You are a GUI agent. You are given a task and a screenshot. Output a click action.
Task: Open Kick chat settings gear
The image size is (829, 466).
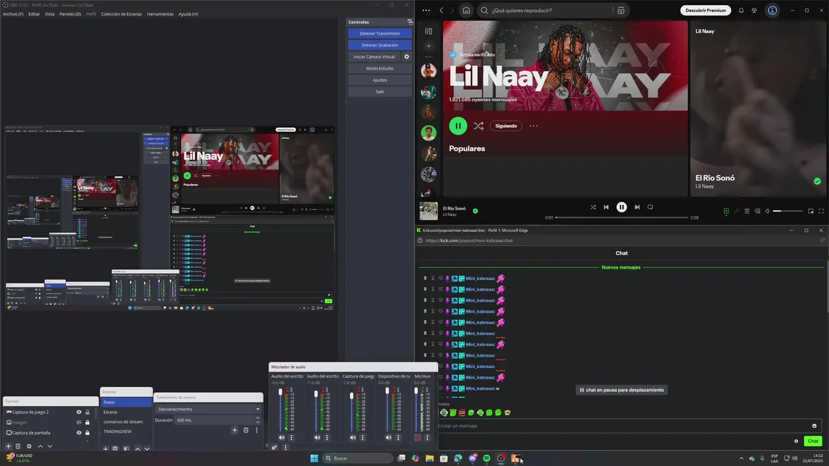pos(796,441)
